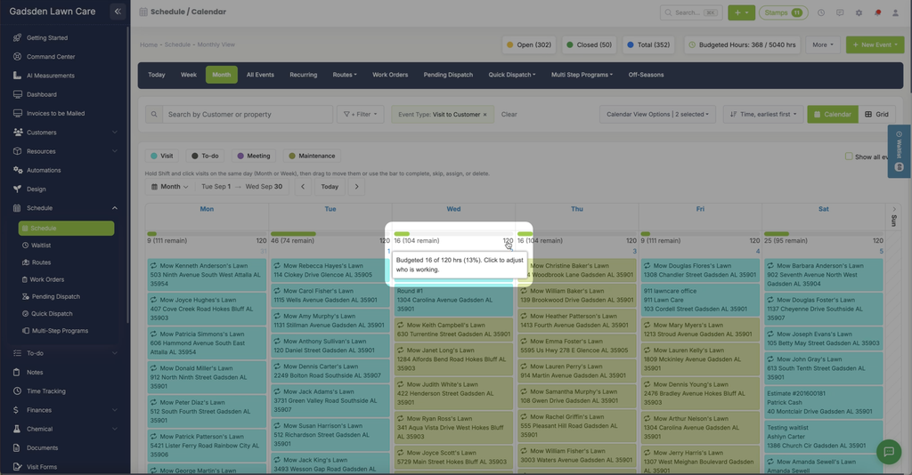Open the clock history icon in header

(x=820, y=12)
